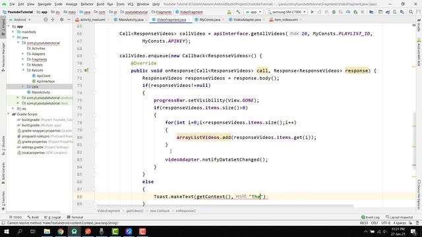Open the Refactor menu

pyautogui.click(x=87, y=4)
